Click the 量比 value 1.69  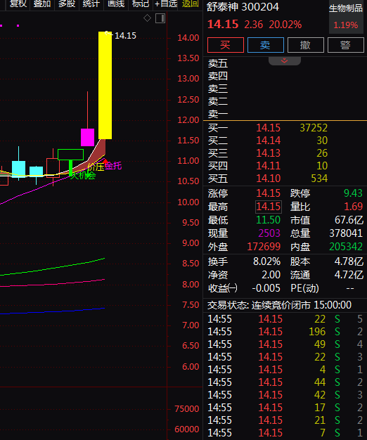[x=354, y=207]
